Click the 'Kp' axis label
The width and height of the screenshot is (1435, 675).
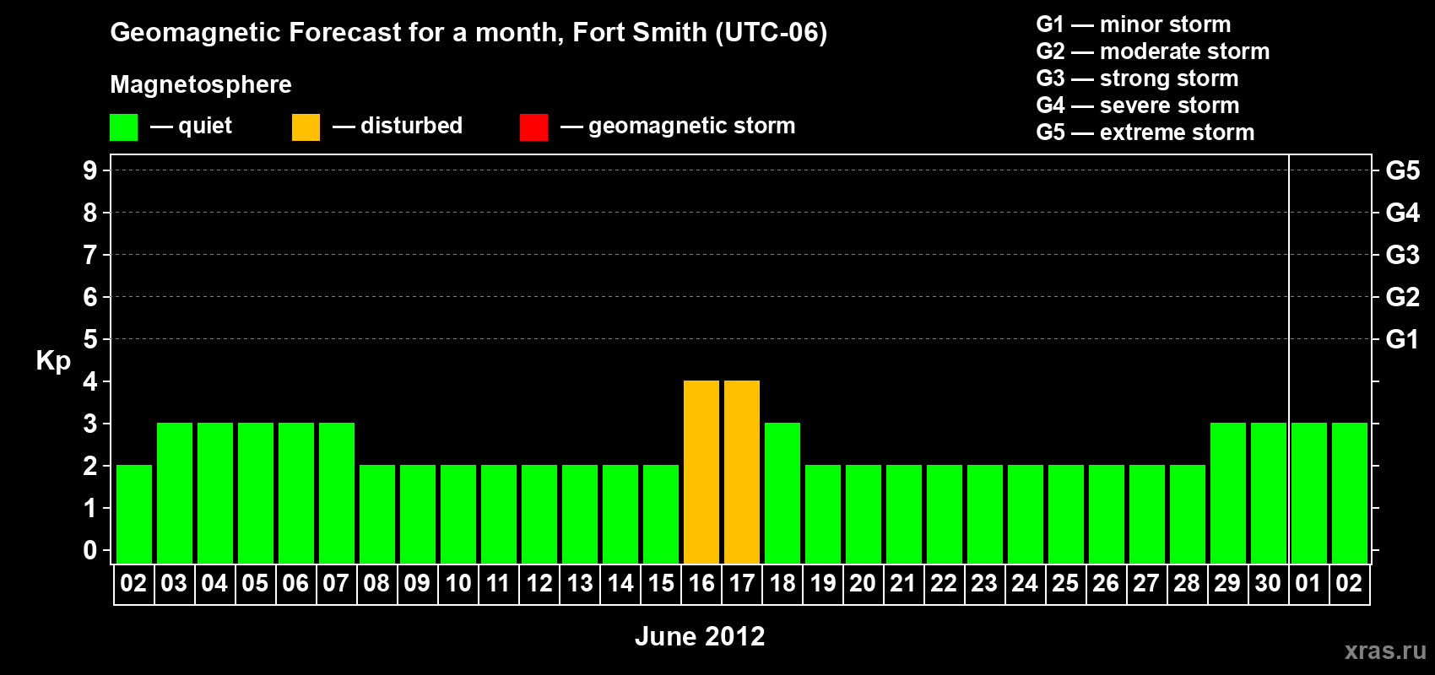tap(53, 360)
